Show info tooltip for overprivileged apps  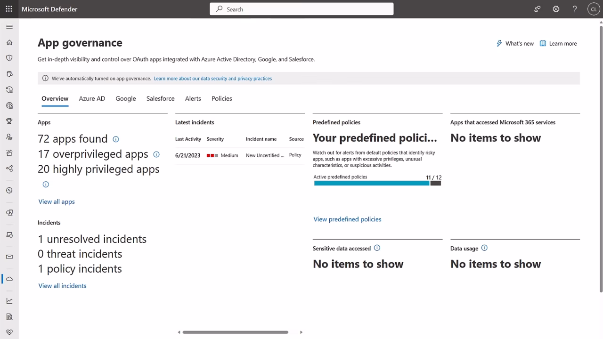click(156, 154)
